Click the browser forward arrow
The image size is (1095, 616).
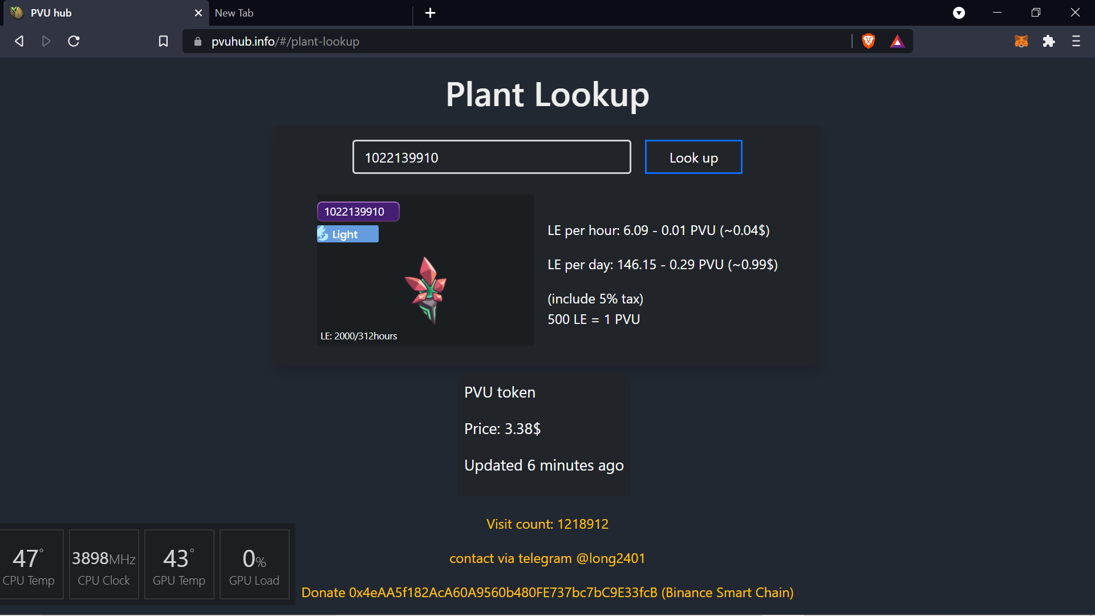pos(46,41)
